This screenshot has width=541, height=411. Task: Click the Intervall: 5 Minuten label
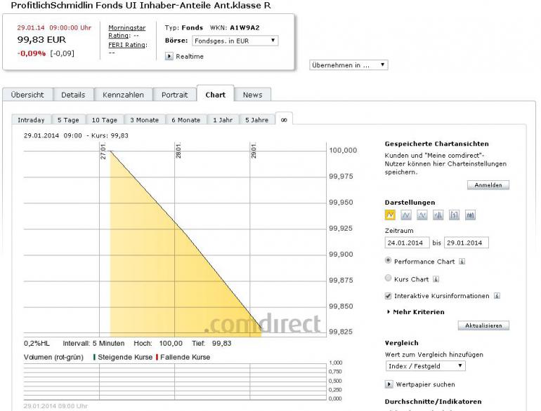click(93, 343)
